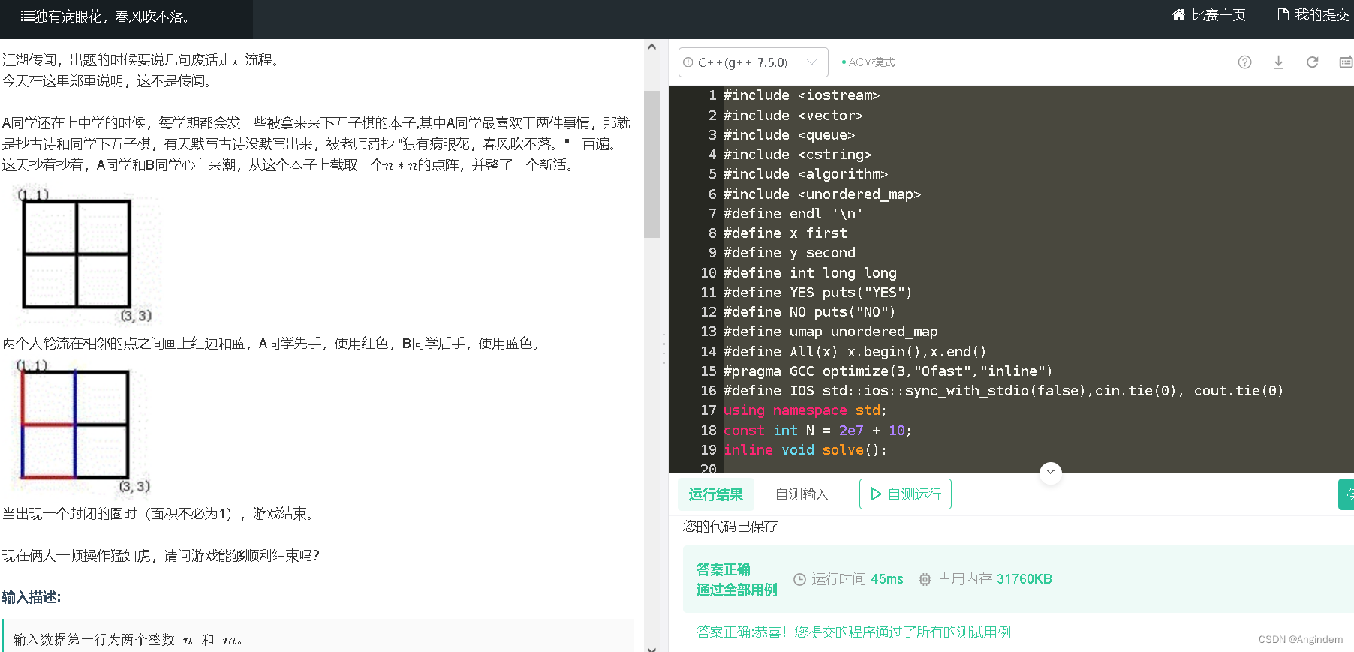This screenshot has height=652, width=1354.
Task: Collapse the code editor with chevron button
Action: [1051, 472]
